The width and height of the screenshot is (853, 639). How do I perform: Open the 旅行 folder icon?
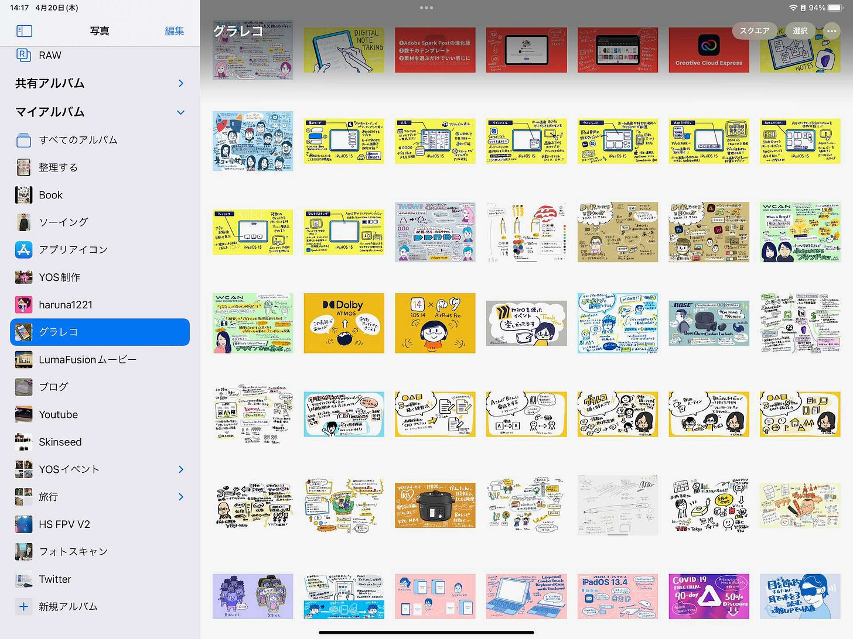(x=23, y=497)
